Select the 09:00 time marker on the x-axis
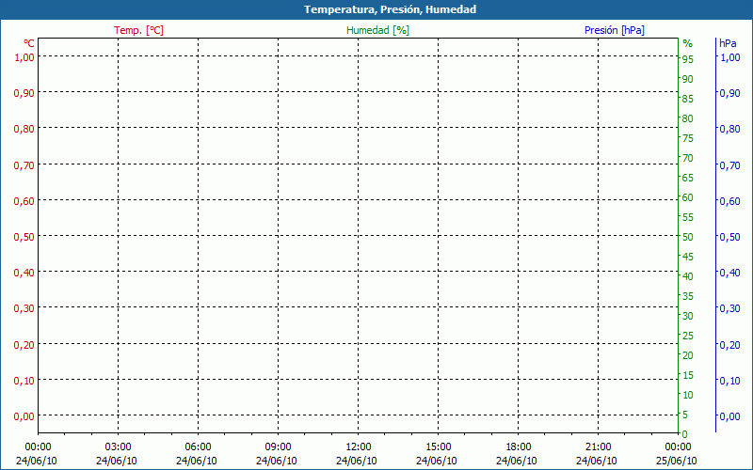The width and height of the screenshot is (753, 470). tap(278, 447)
